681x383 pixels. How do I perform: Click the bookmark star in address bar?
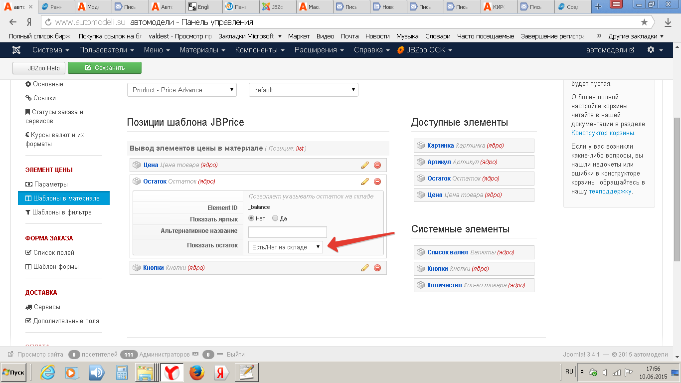[644, 22]
